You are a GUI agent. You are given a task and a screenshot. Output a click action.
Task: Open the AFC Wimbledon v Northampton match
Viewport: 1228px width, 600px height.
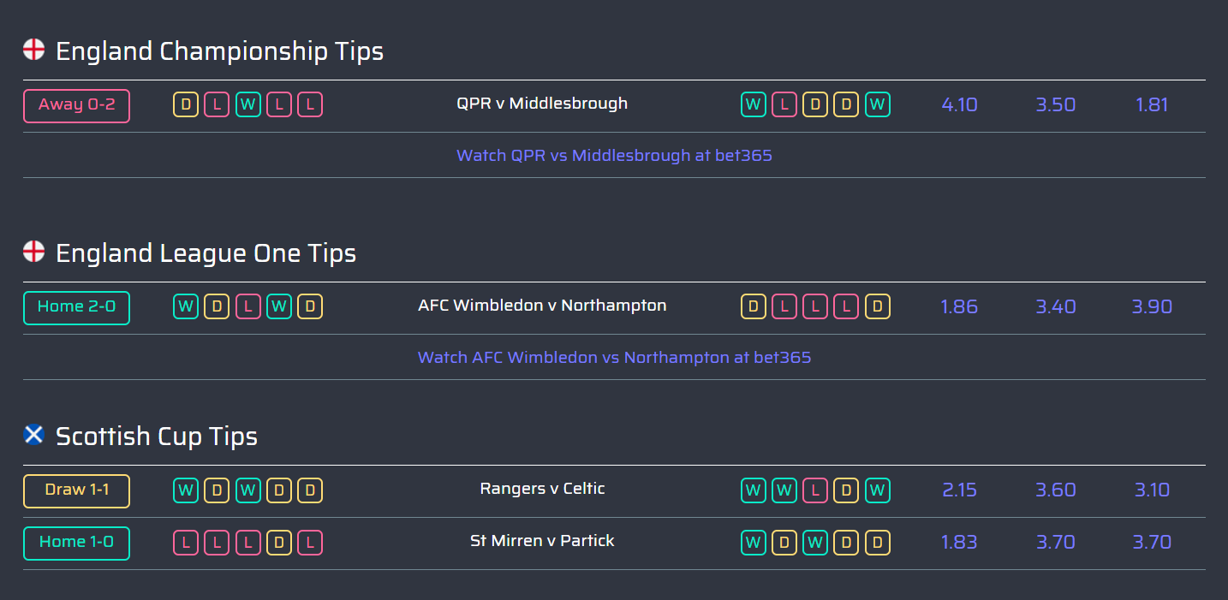542,306
